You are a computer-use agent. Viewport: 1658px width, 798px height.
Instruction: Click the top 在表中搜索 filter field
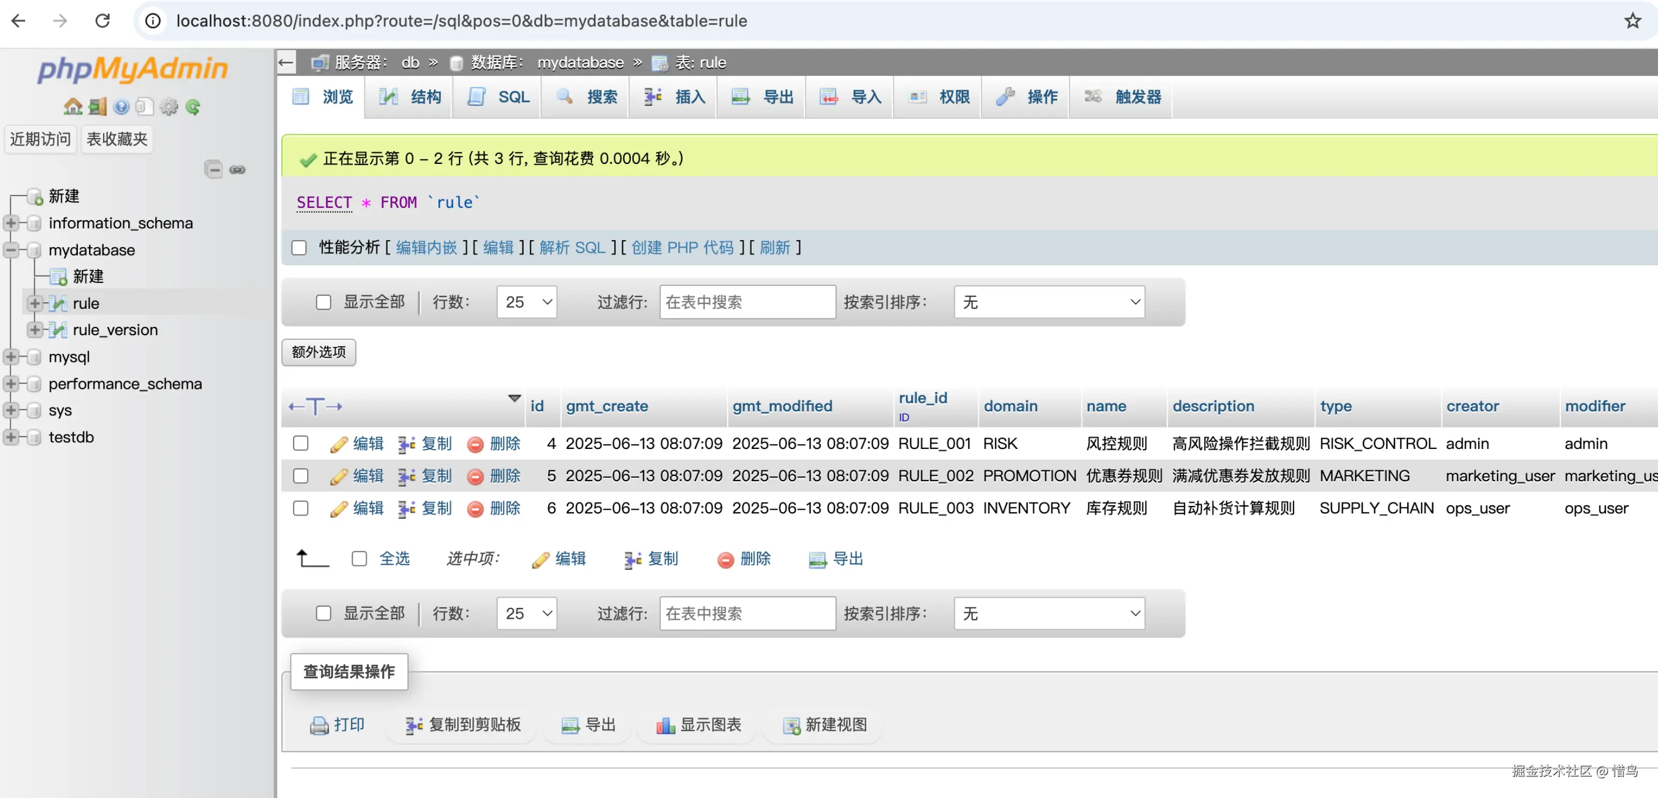[747, 302]
